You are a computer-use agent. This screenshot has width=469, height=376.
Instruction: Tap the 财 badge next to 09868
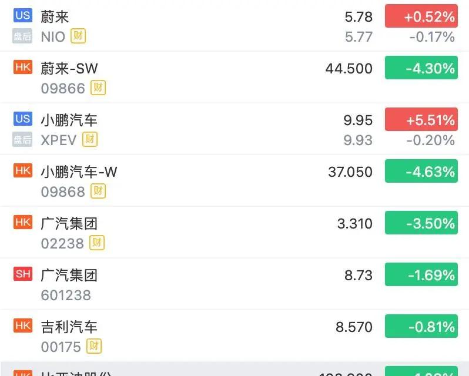coord(98,191)
